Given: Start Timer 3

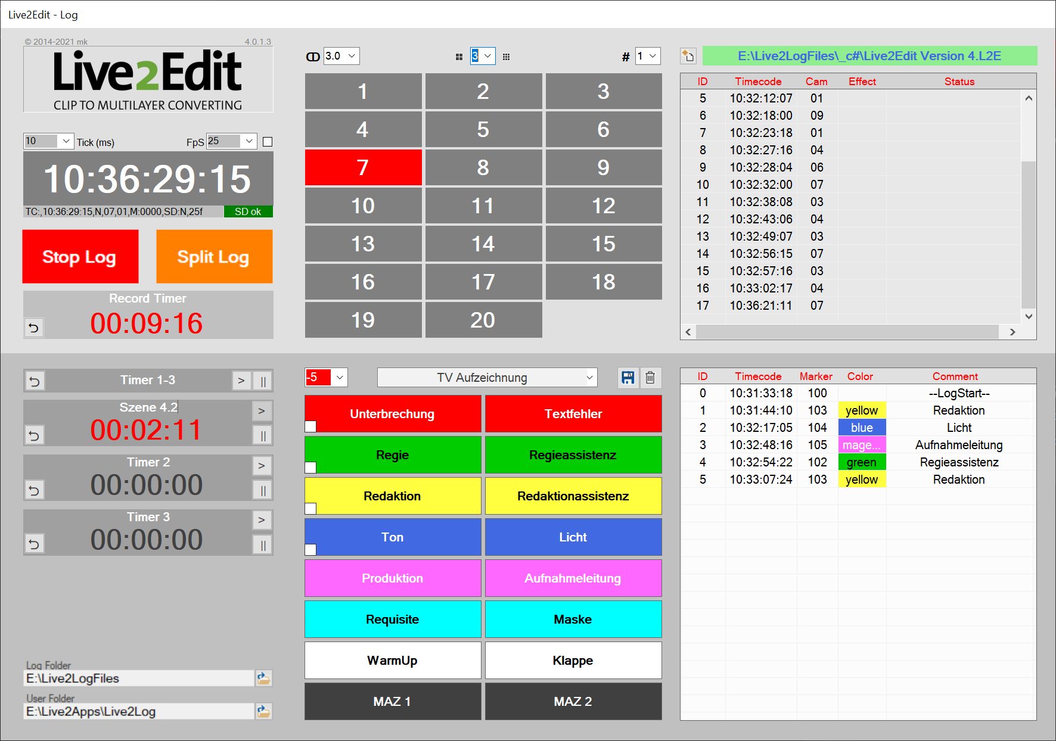Looking at the screenshot, I should 262,520.
